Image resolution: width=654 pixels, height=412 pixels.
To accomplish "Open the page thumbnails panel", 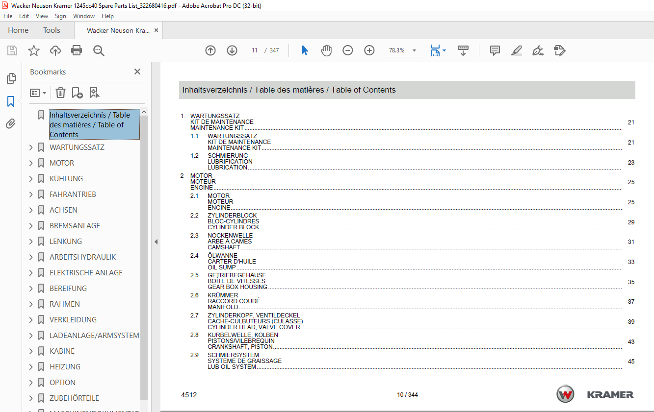I will [x=11, y=78].
